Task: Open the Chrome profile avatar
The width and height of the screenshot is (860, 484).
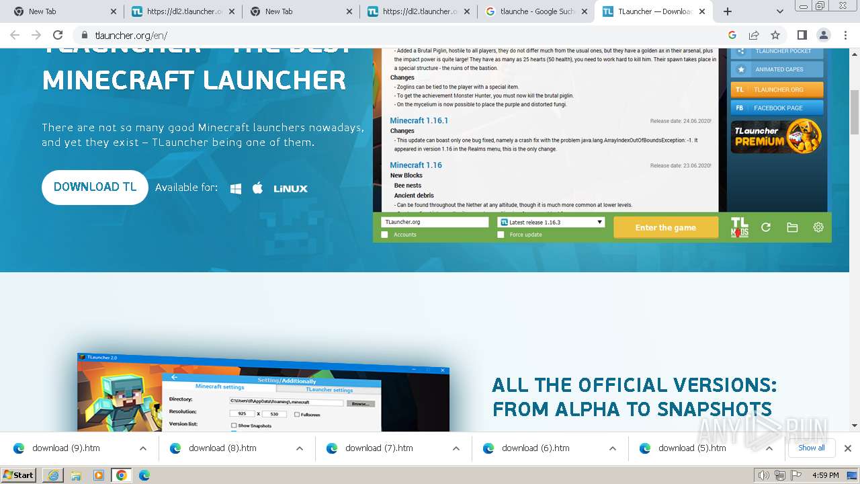Action: point(823,36)
